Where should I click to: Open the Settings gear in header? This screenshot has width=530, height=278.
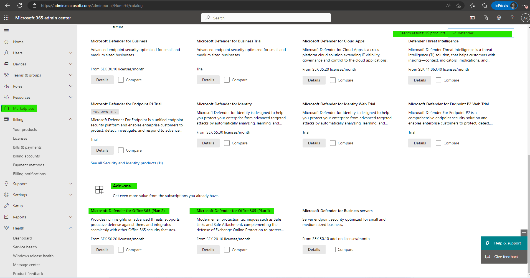[499, 18]
